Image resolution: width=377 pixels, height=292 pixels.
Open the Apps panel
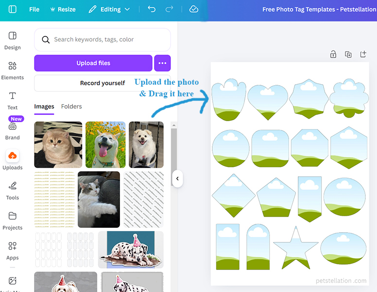pyautogui.click(x=13, y=251)
